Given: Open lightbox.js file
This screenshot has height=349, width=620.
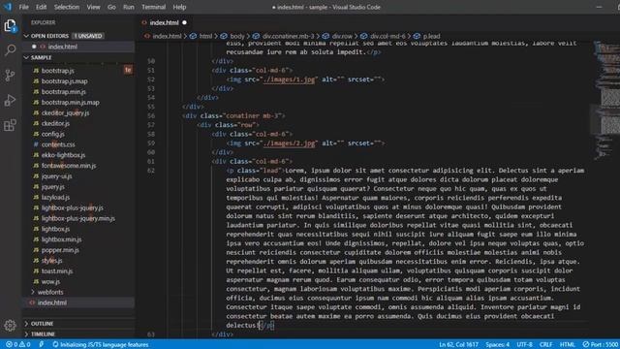Looking at the screenshot, I should click(x=55, y=229).
